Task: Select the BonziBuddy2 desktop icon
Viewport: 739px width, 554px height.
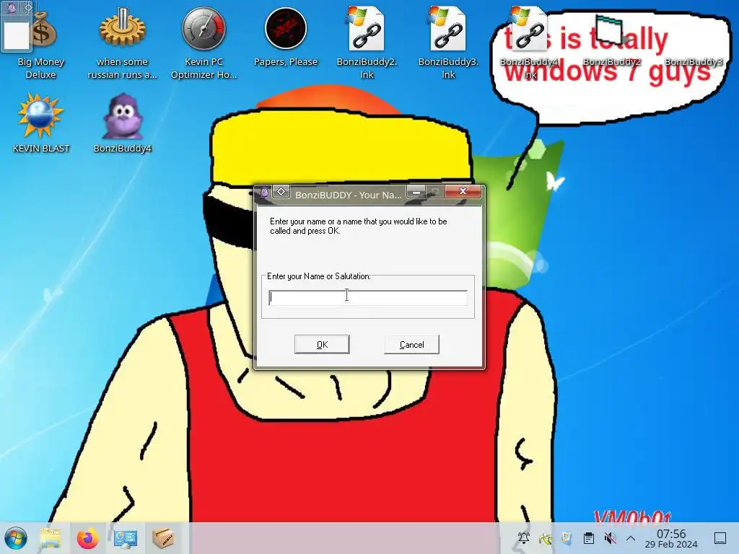Action: coord(611,40)
